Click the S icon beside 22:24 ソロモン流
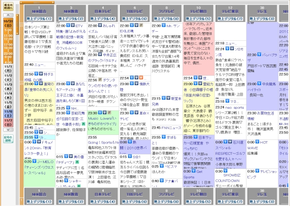Screen dimensions: 290x206 point(227,48)
